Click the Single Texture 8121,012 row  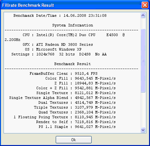pos(76,93)
